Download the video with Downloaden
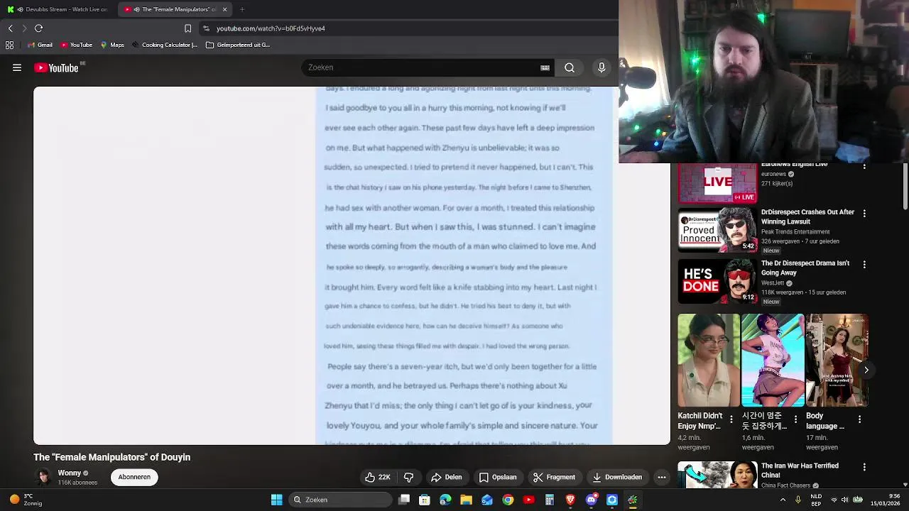This screenshot has height=511, width=909. [617, 477]
